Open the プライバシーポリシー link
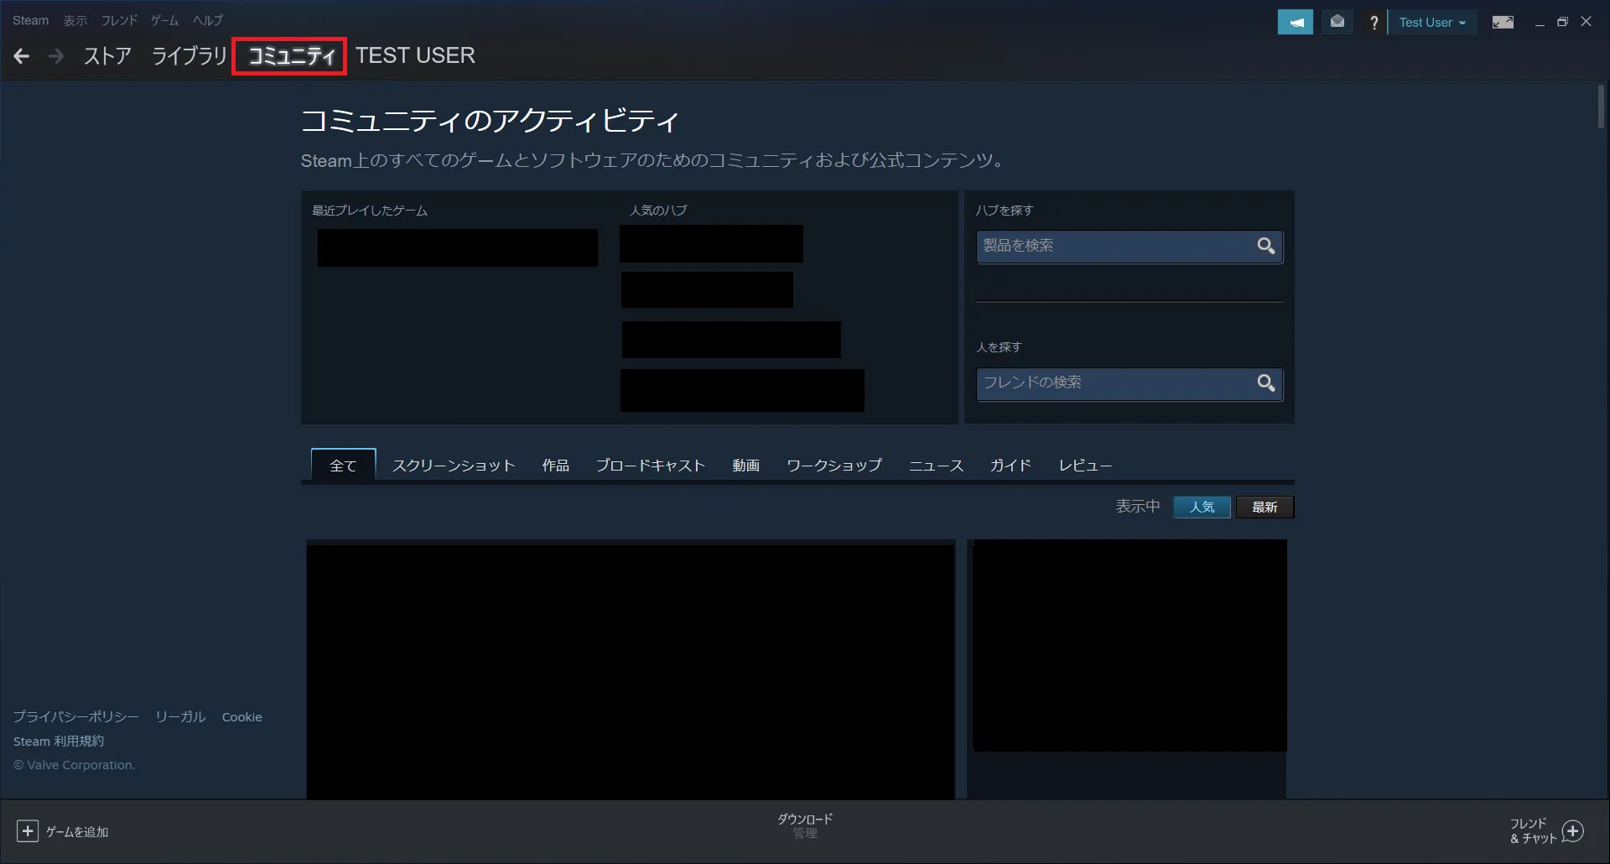This screenshot has width=1610, height=864. (x=75, y=717)
